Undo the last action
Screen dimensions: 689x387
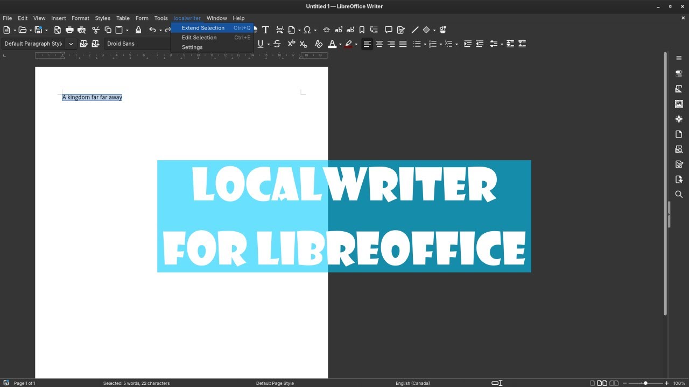pos(152,30)
